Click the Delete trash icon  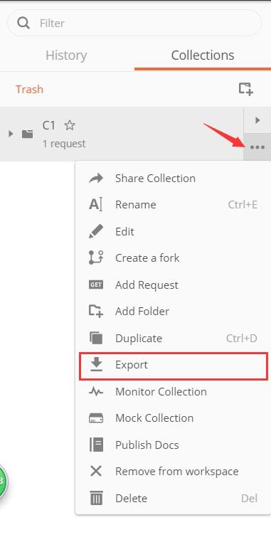coord(96,498)
